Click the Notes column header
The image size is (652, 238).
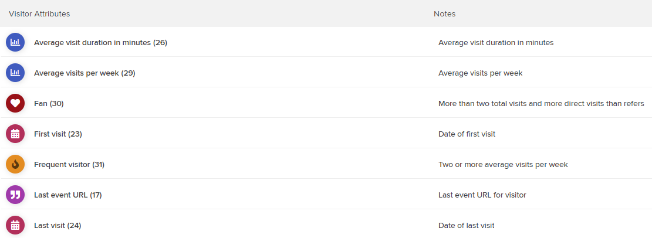[444, 13]
